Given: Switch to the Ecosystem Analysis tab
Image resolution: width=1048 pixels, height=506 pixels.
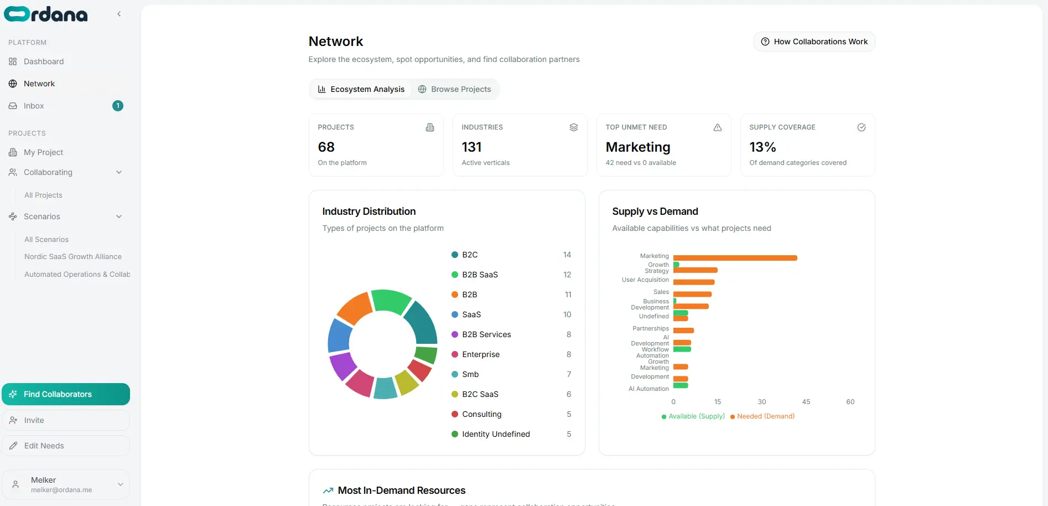Looking at the screenshot, I should 361,89.
